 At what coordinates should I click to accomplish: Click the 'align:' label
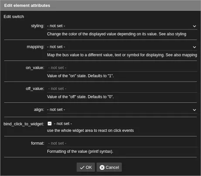(39, 110)
